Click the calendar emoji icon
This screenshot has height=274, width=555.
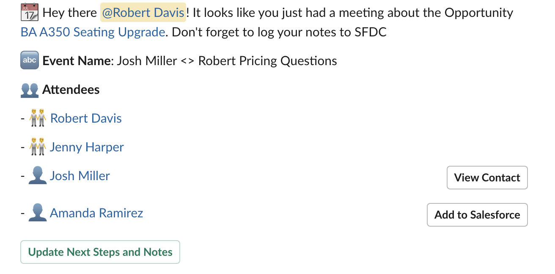[30, 13]
